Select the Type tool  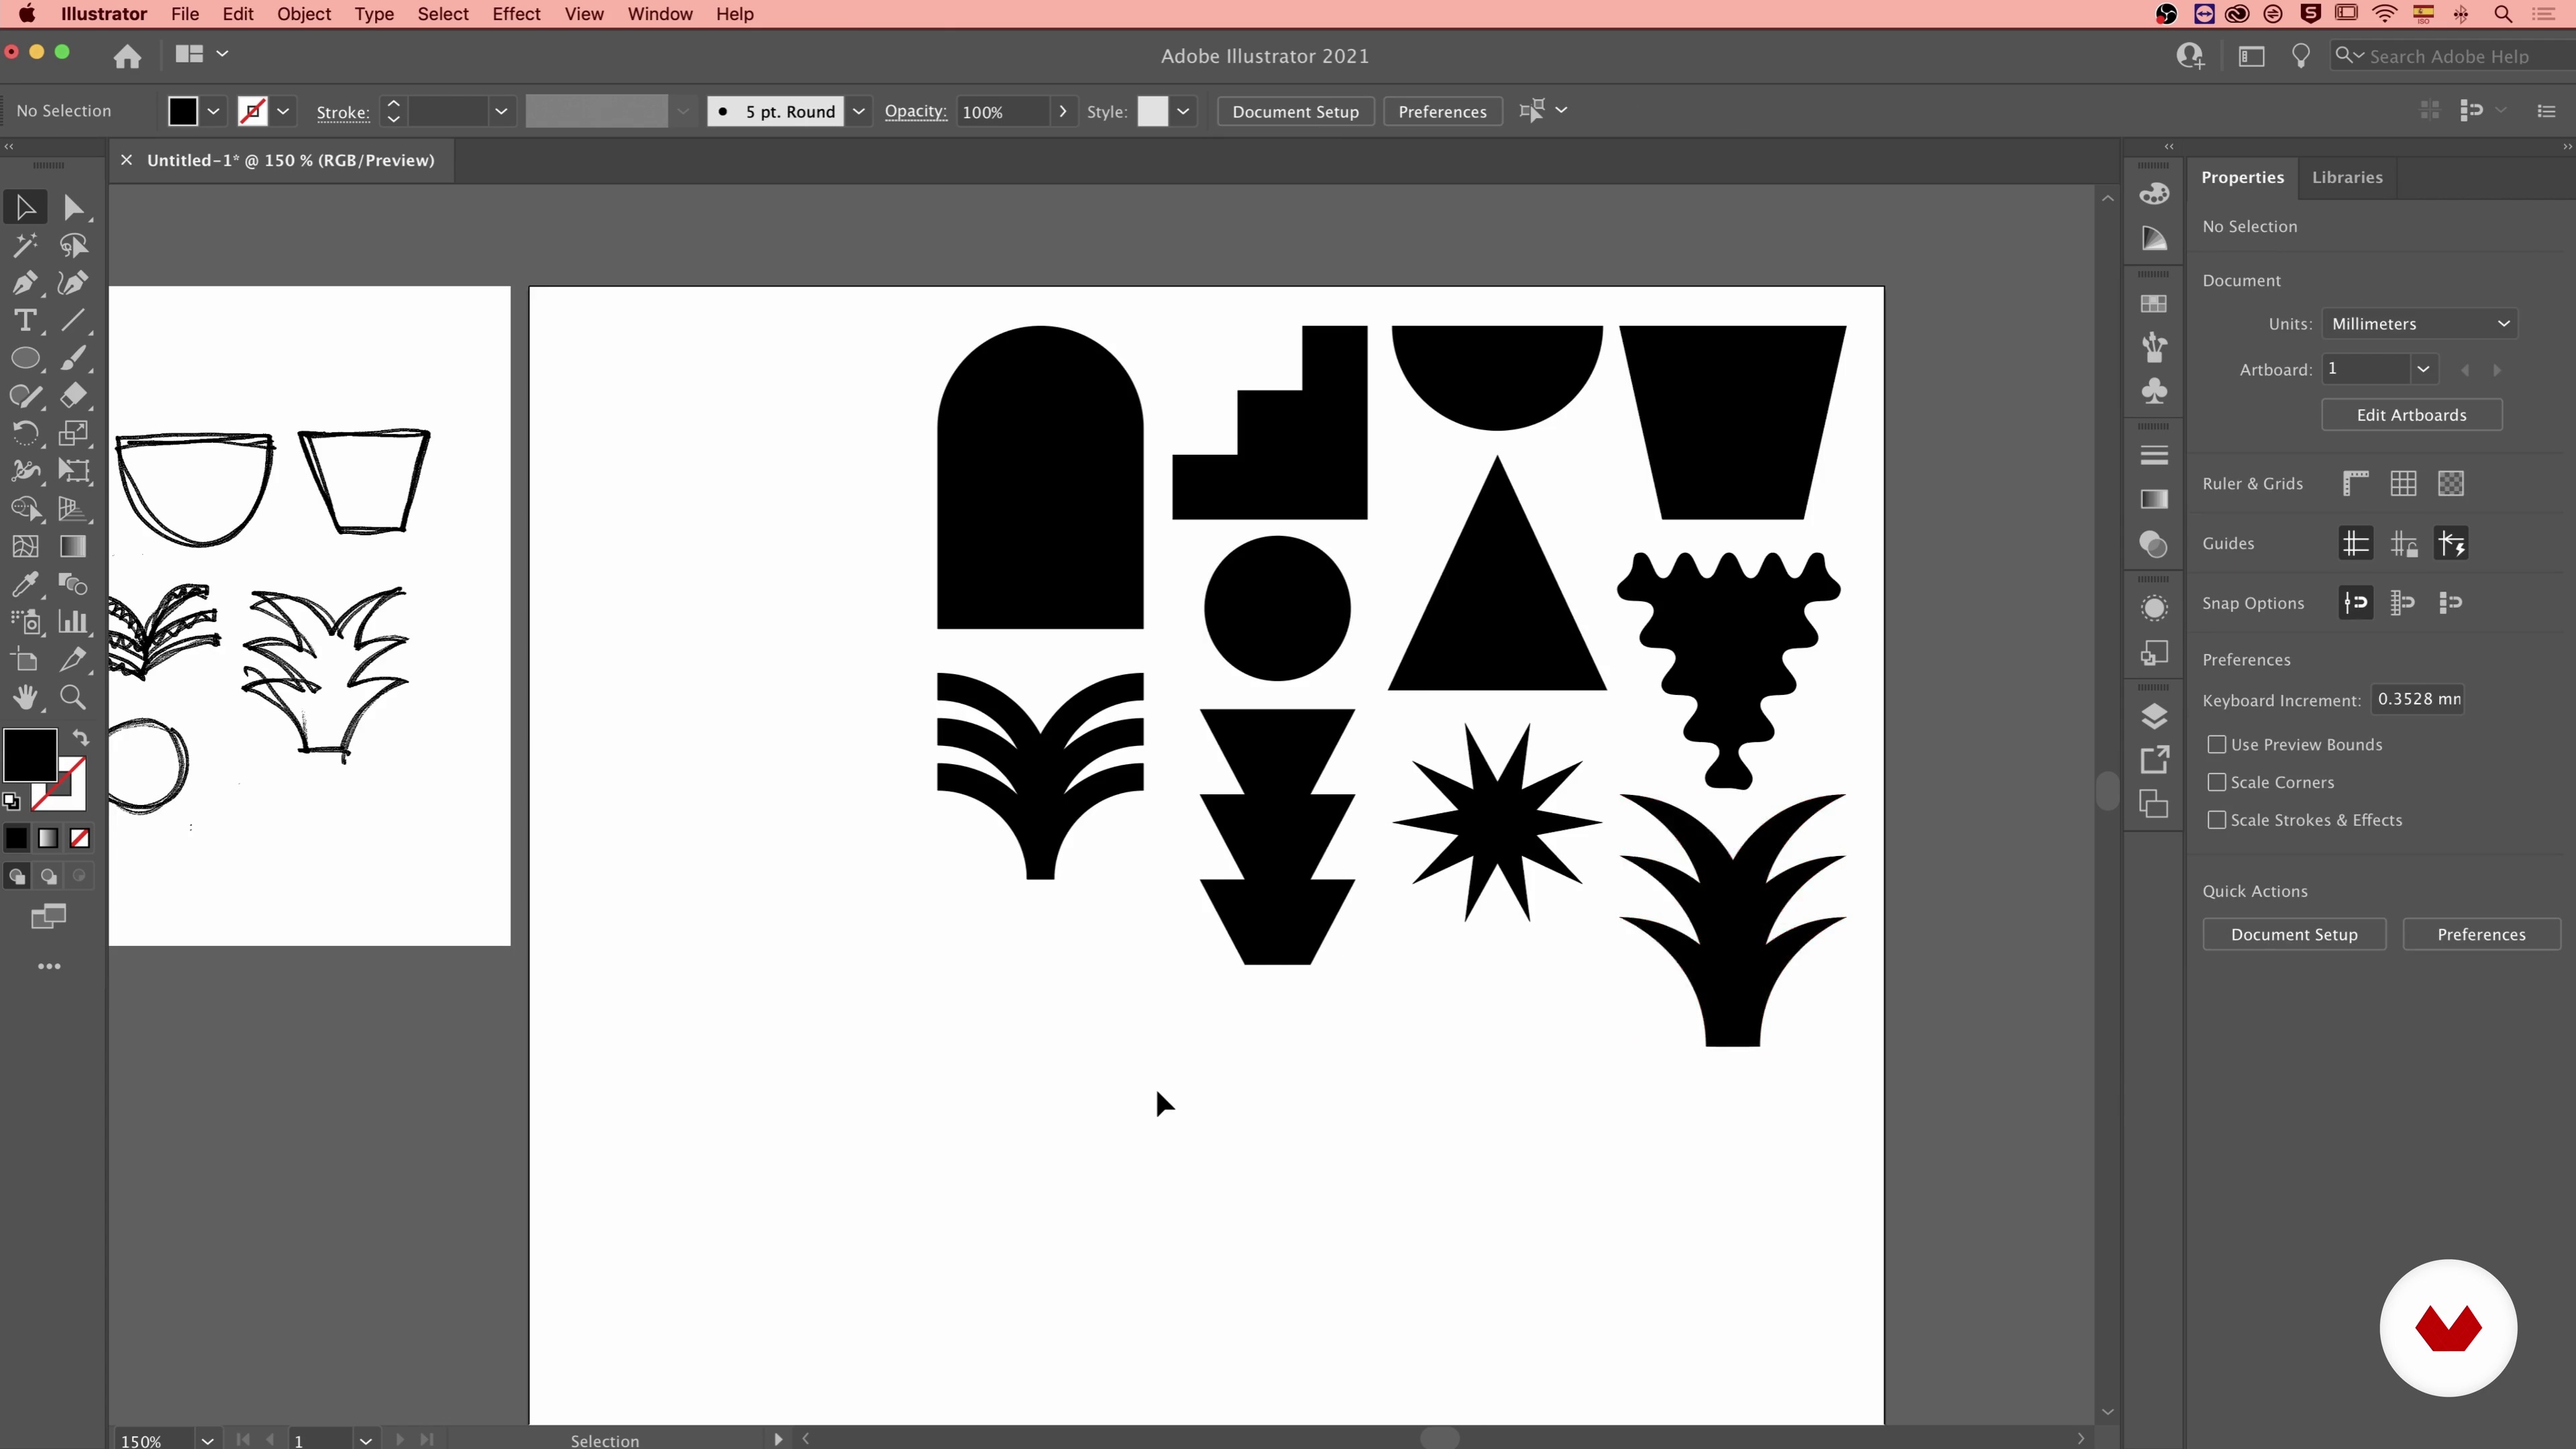pyautogui.click(x=25, y=321)
